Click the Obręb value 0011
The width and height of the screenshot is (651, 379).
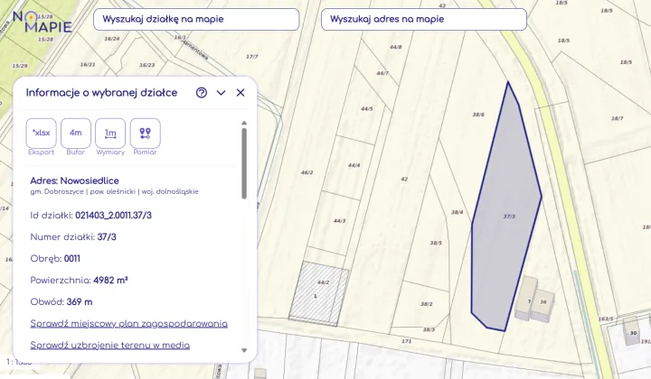point(72,259)
